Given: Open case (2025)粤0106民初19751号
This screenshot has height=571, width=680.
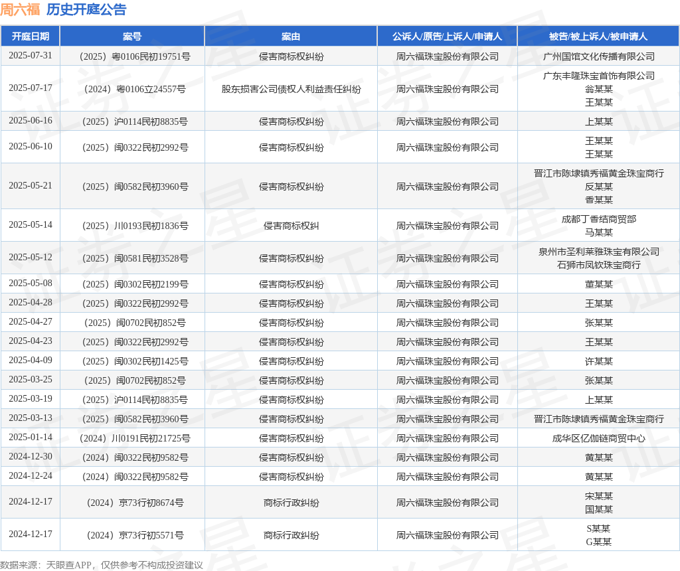Looking at the screenshot, I should [135, 56].
